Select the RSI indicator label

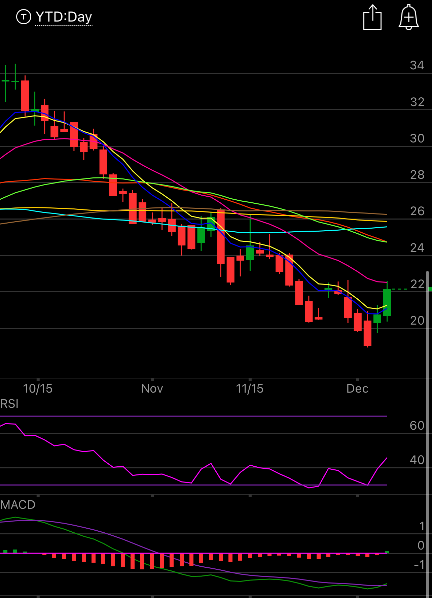9,403
